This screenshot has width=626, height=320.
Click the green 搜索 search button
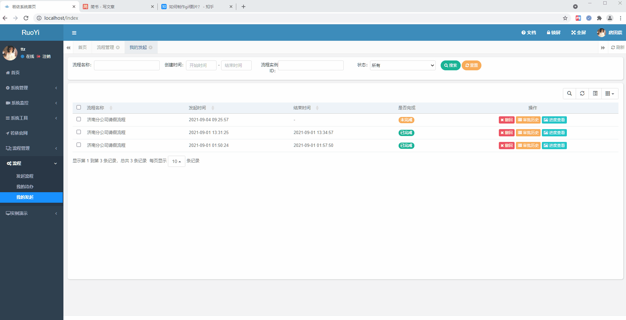click(x=450, y=65)
